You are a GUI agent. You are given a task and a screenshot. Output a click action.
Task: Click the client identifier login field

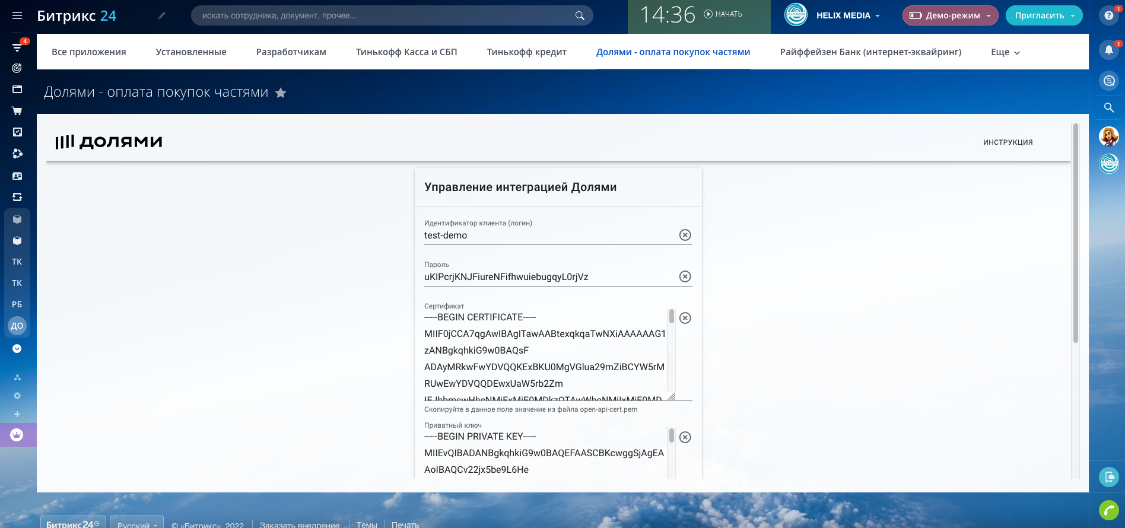(x=550, y=236)
